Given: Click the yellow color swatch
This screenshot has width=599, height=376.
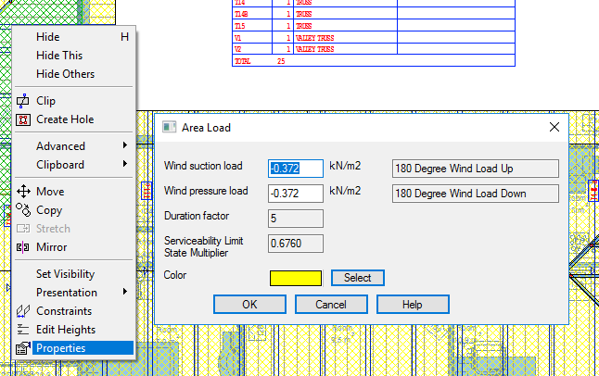Looking at the screenshot, I should pyautogui.click(x=296, y=278).
